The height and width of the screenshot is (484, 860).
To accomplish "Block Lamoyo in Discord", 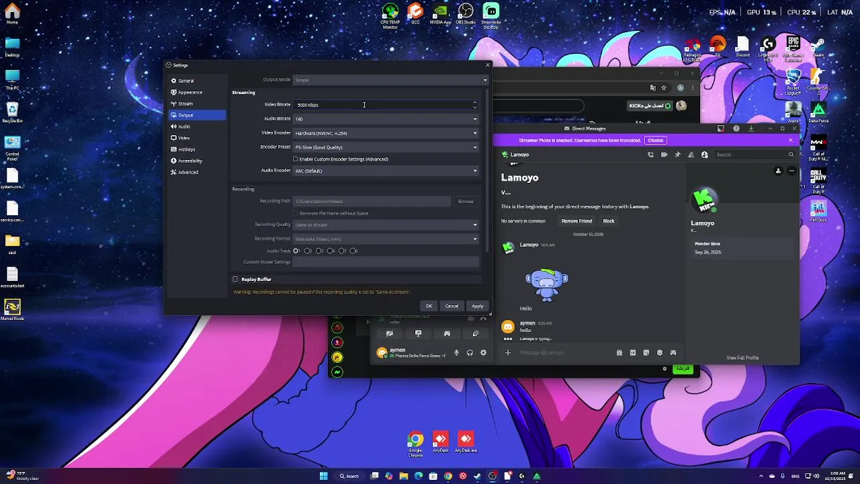I will pos(609,221).
